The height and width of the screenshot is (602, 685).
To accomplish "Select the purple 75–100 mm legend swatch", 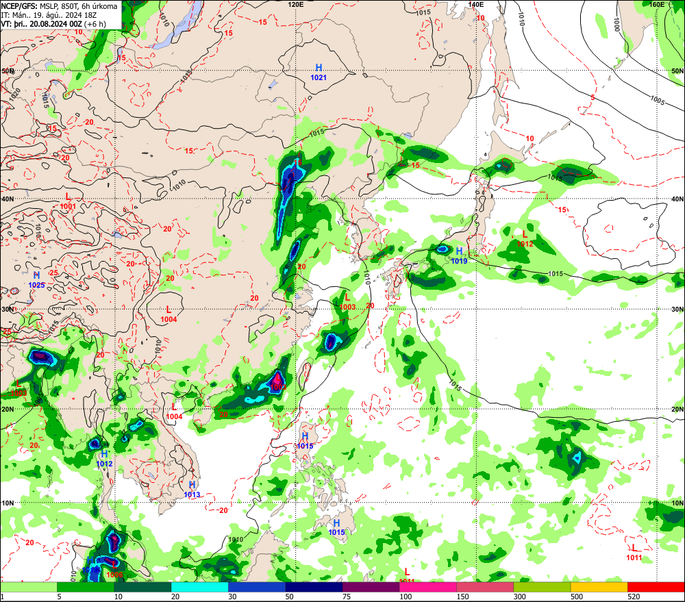I will click(x=371, y=587).
